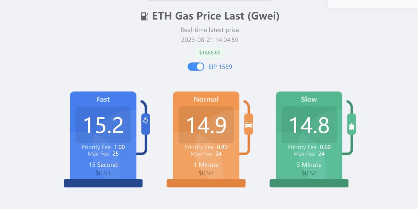Click the EIP 1559 label
The height and width of the screenshot is (209, 418).
tap(220, 67)
